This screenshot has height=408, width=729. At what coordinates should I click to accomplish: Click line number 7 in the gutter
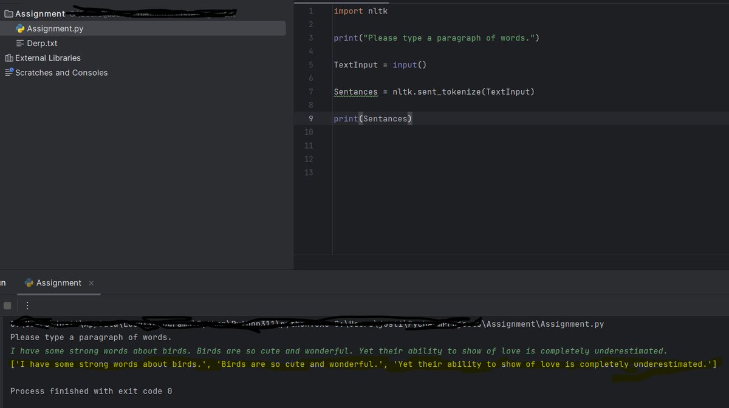click(310, 92)
